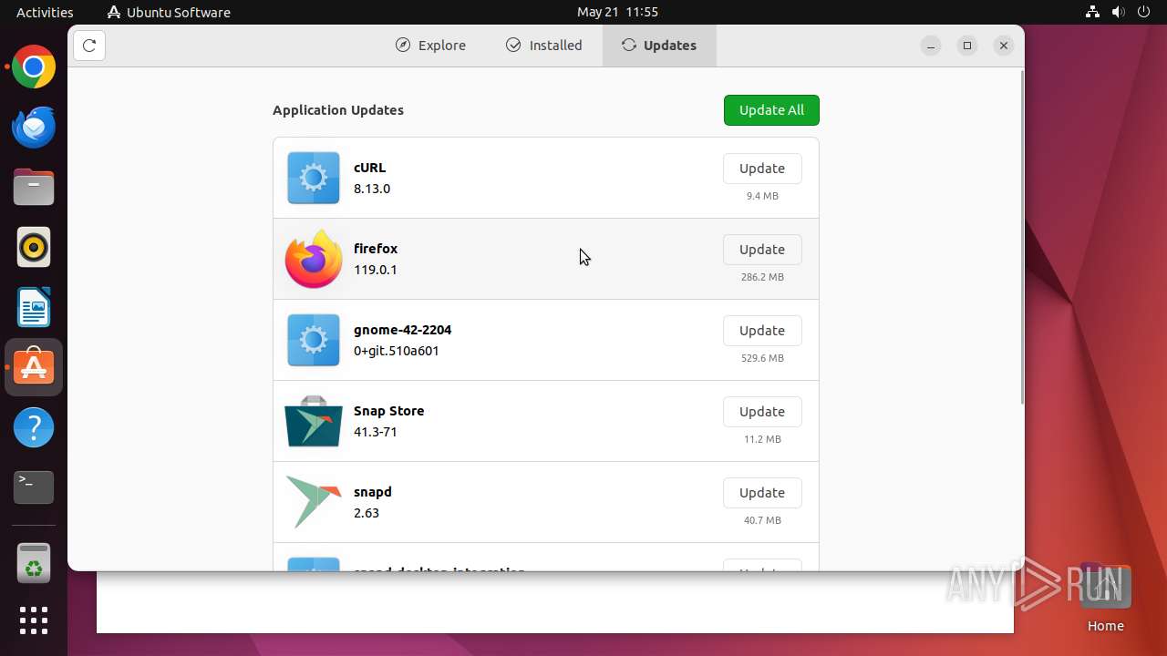Open the firefox application icon

tap(314, 259)
